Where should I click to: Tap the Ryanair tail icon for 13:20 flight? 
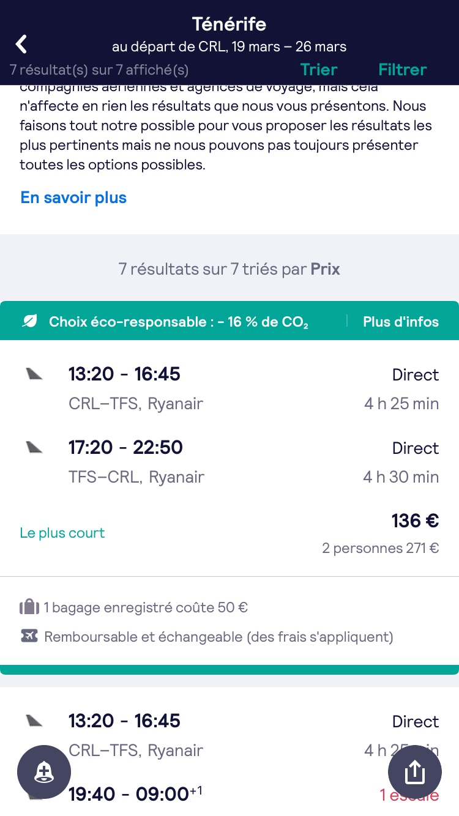coord(34,374)
